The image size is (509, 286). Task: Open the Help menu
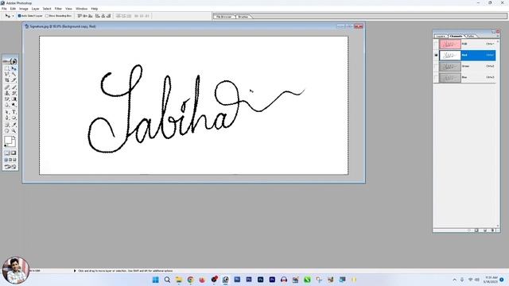point(95,9)
